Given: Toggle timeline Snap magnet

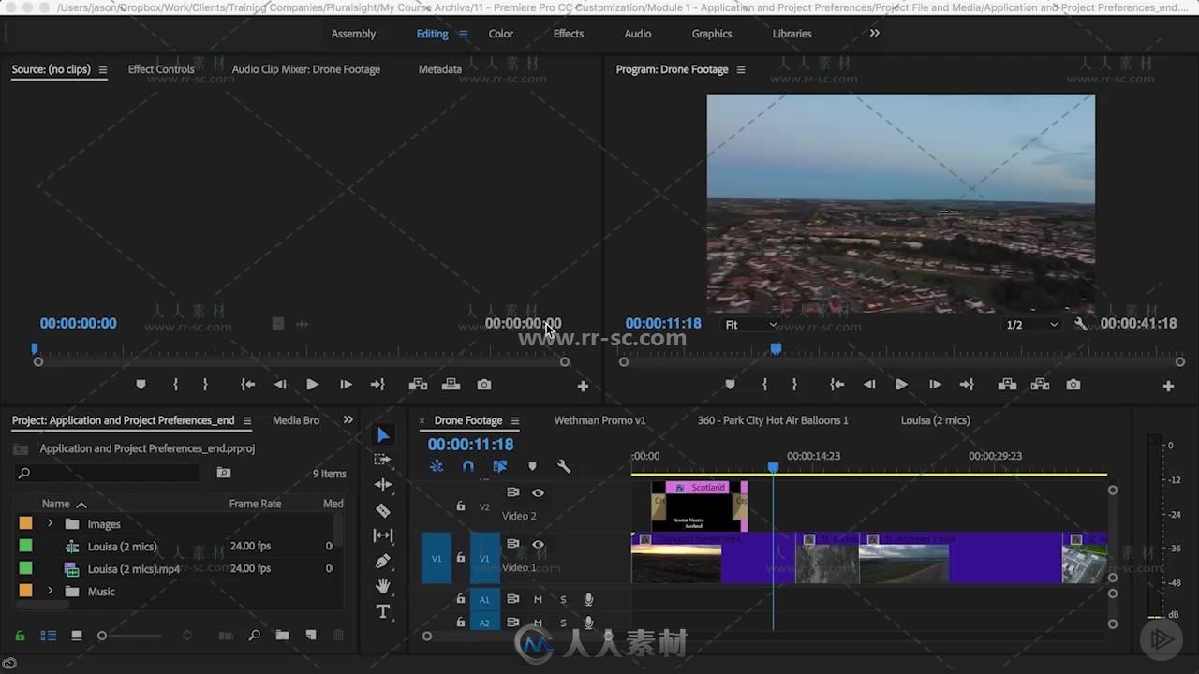Looking at the screenshot, I should (x=468, y=466).
